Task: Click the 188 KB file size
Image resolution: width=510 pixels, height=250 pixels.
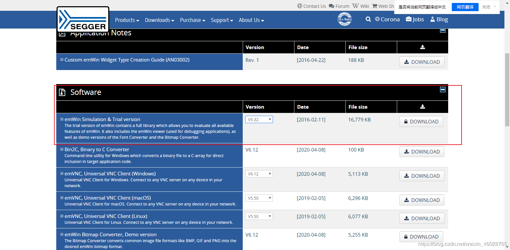Action: (356, 60)
